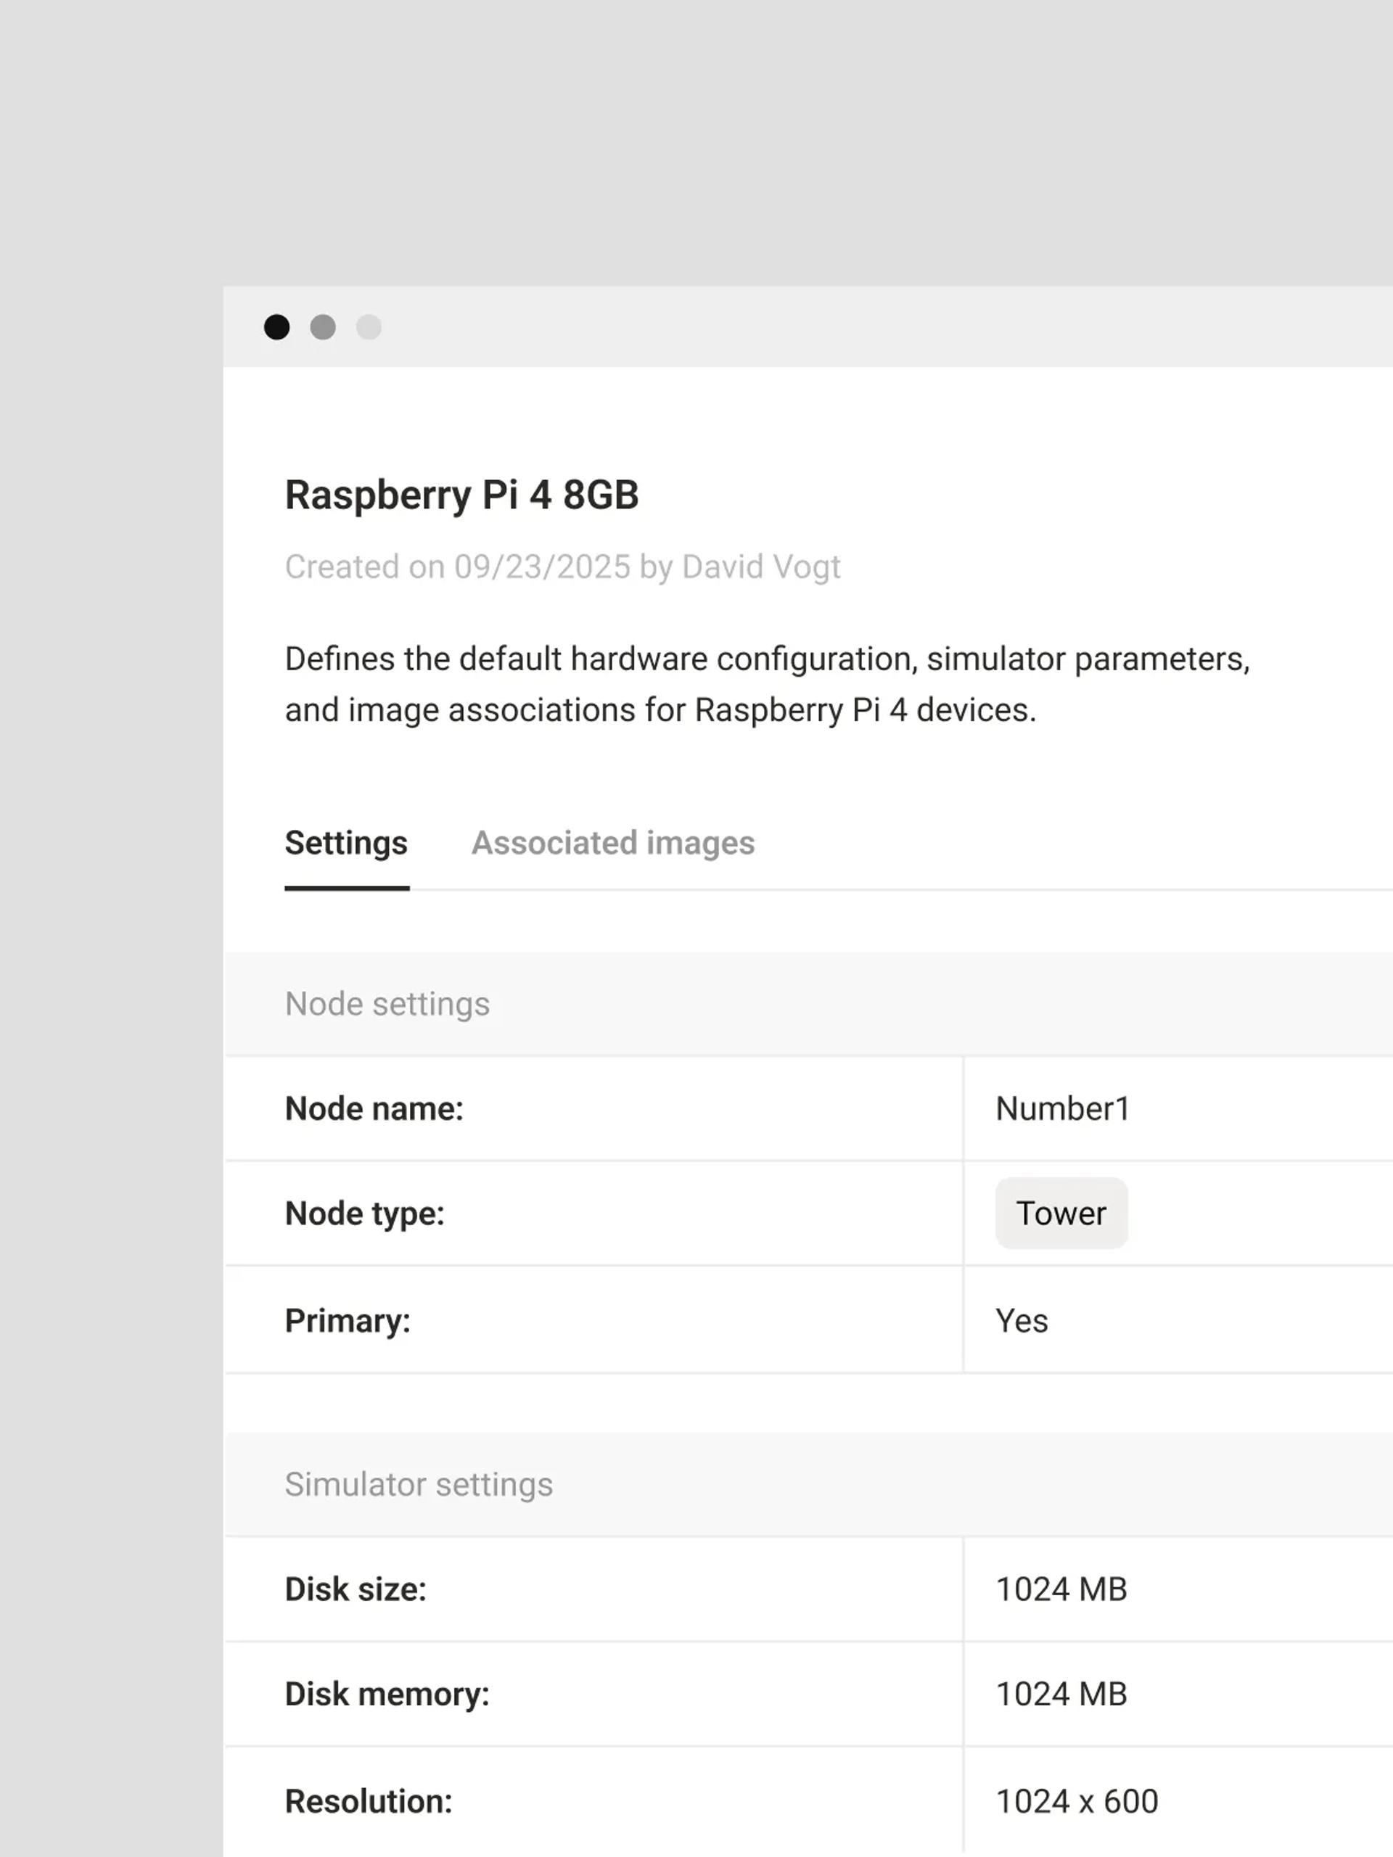The height and width of the screenshot is (1857, 1393).
Task: Select the 1024 MB Disk size value
Action: click(1061, 1589)
